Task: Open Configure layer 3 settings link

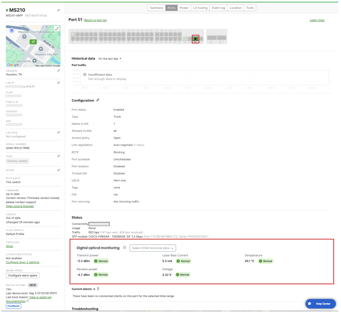Action: click(x=23, y=262)
